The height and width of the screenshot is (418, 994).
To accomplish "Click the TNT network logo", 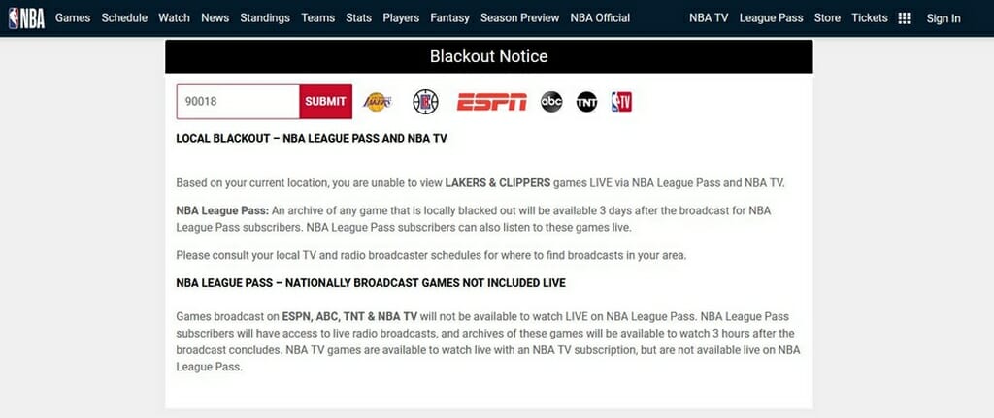I will tap(586, 101).
